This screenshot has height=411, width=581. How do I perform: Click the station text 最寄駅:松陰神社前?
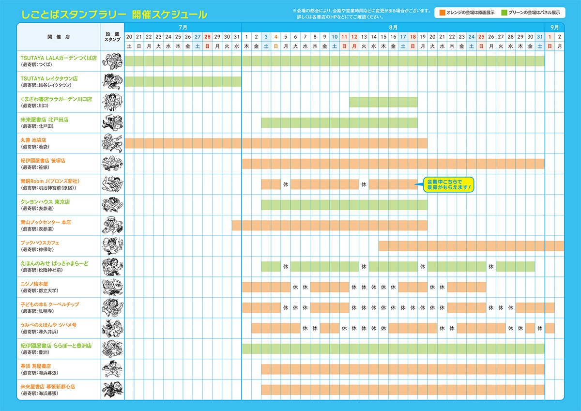click(x=41, y=270)
